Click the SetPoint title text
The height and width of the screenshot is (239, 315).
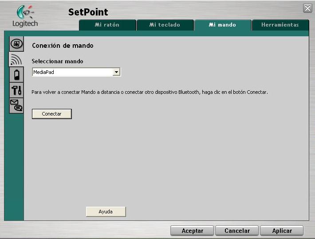pos(88,12)
